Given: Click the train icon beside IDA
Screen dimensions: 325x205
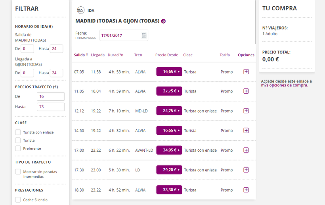Looking at the screenshot, I should [80, 10].
